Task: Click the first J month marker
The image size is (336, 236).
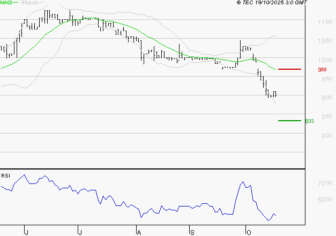Action: pos(26,233)
